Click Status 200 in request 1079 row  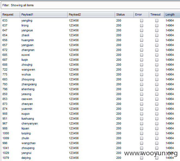coord(118,158)
